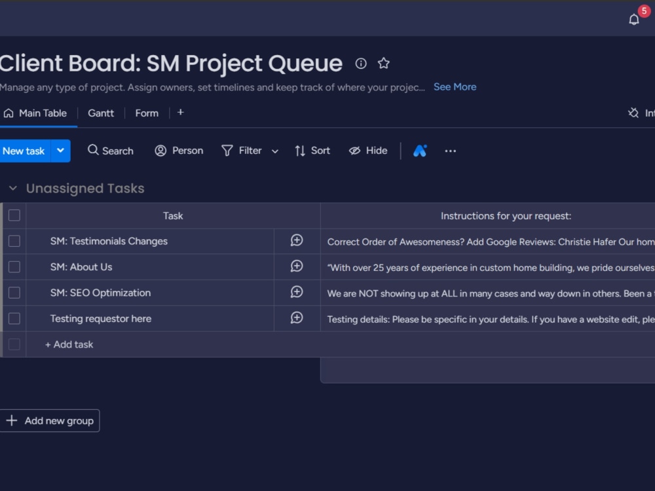The height and width of the screenshot is (491, 655).
Task: Click the 'With over 25 years' instructions cell
Action: (487, 268)
